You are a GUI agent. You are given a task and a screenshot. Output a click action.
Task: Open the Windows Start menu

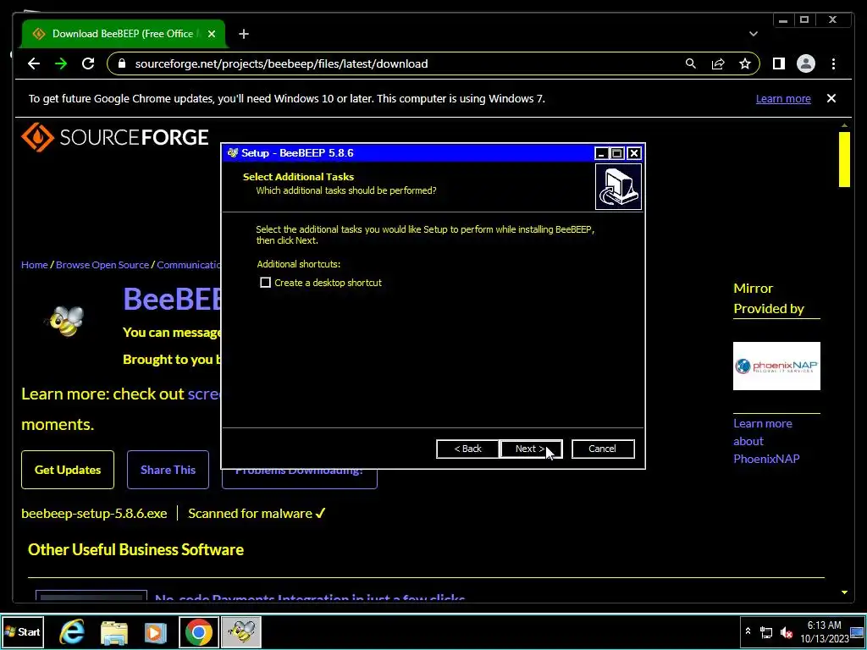22,631
